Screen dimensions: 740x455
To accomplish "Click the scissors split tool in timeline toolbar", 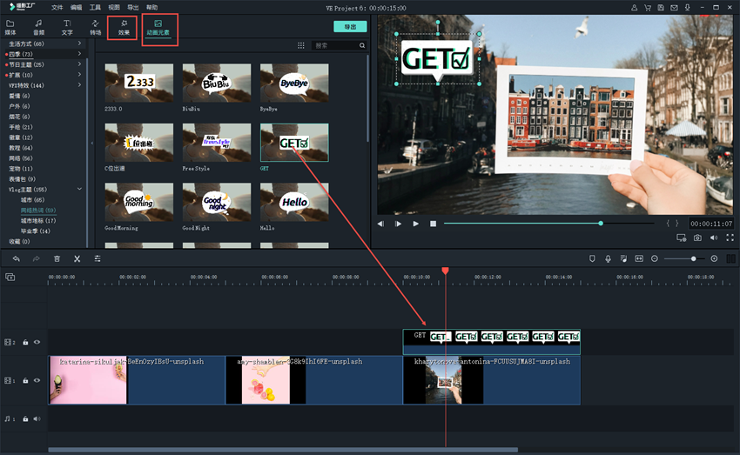I will tap(77, 258).
